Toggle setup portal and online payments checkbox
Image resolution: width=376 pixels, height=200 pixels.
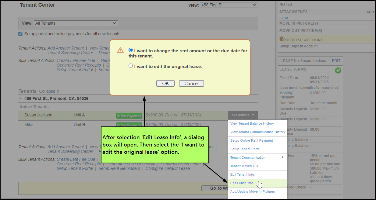click(x=20, y=34)
